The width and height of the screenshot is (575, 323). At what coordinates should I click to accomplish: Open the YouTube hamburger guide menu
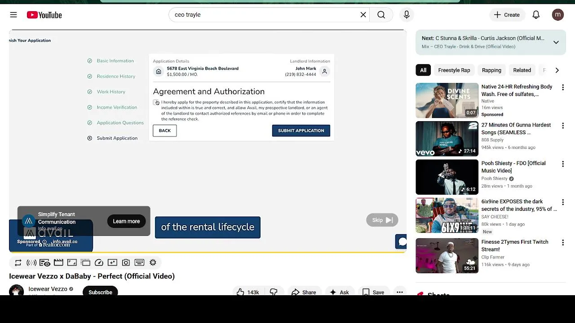click(x=13, y=15)
